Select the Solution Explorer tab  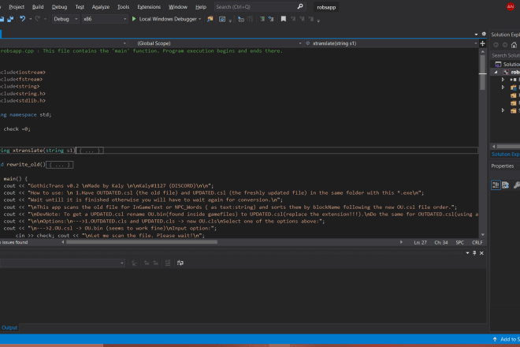pyautogui.click(x=505, y=154)
